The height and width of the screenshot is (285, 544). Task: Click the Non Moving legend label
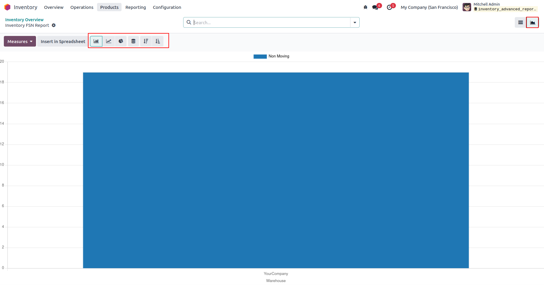(279, 56)
